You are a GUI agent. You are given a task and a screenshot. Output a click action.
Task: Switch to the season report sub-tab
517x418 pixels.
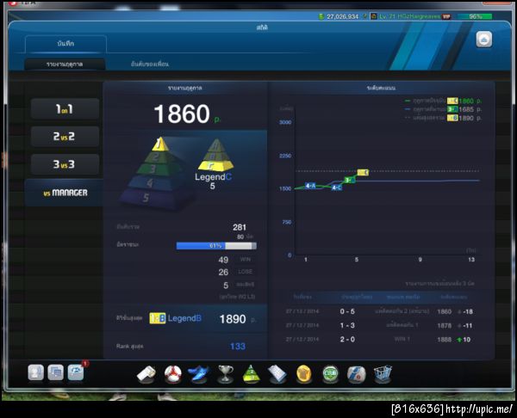[65, 64]
